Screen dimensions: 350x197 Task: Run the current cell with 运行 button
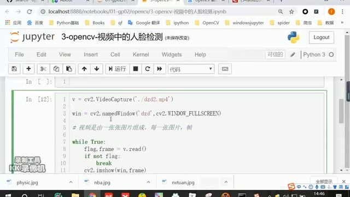pyautogui.click(x=117, y=69)
